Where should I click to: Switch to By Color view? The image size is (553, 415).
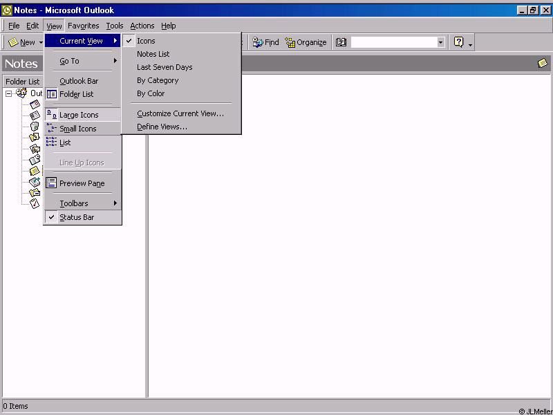click(181, 93)
